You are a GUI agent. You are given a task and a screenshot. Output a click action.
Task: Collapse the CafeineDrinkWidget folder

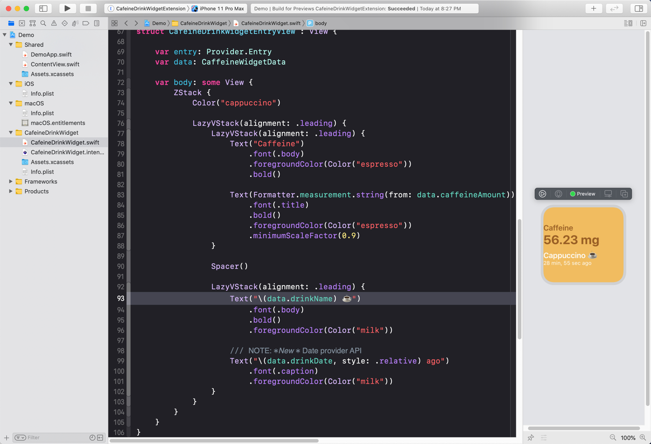(x=11, y=132)
